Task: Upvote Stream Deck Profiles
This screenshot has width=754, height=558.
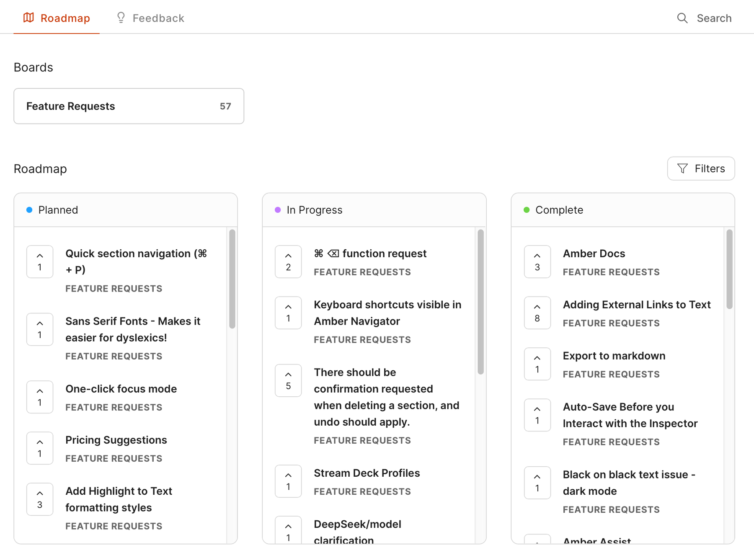Action: (x=288, y=481)
